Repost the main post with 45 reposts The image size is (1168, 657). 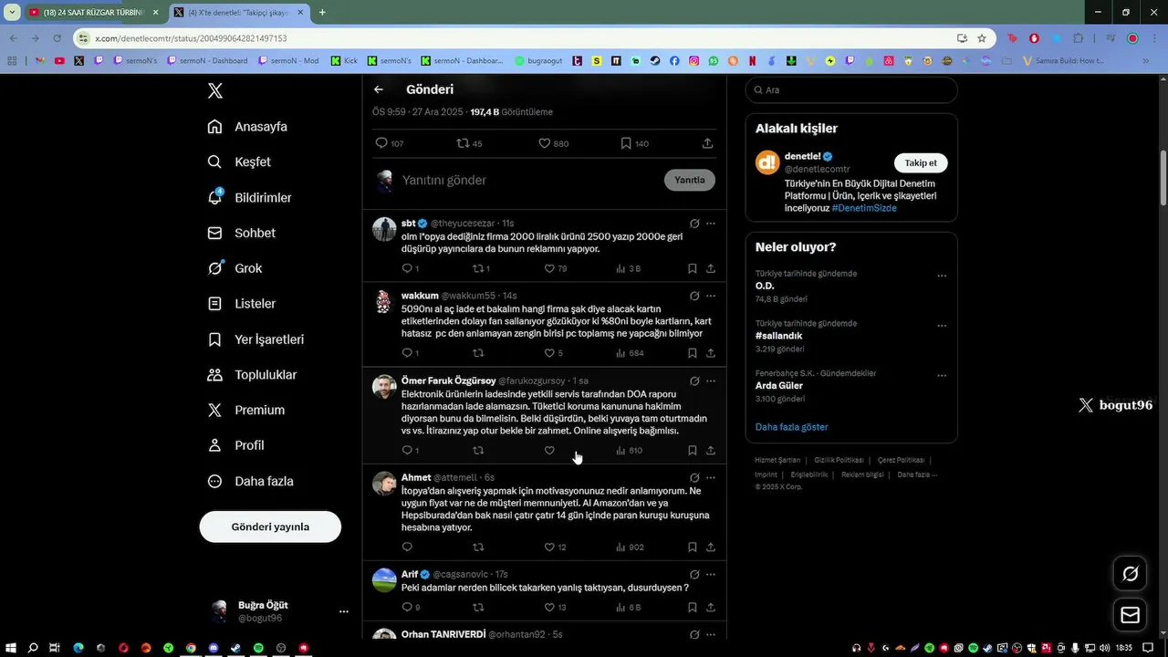coord(469,143)
